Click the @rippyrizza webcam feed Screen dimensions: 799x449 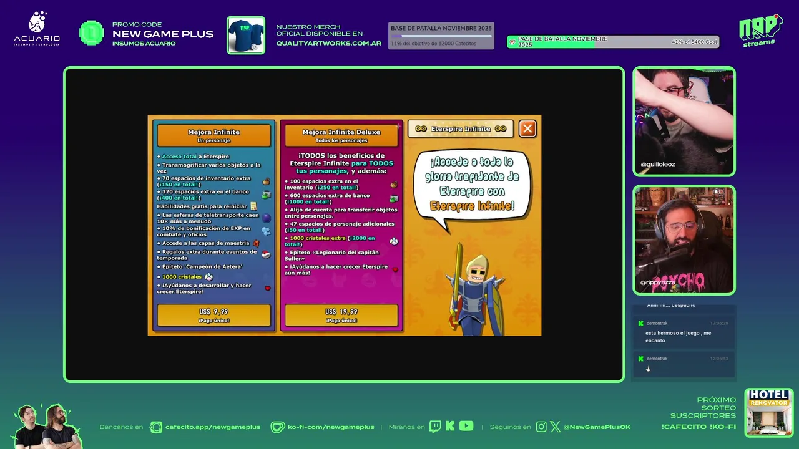click(x=684, y=240)
